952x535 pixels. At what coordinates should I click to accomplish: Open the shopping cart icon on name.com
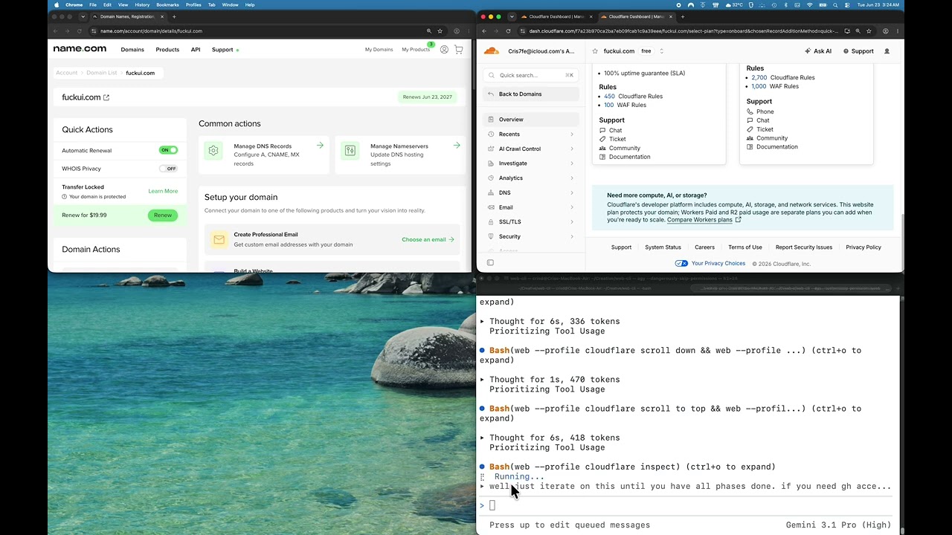(x=458, y=50)
